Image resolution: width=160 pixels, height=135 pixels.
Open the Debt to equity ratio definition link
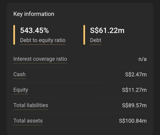43,40
